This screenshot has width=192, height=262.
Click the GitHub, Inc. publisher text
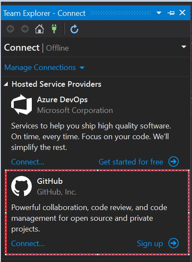(x=57, y=192)
